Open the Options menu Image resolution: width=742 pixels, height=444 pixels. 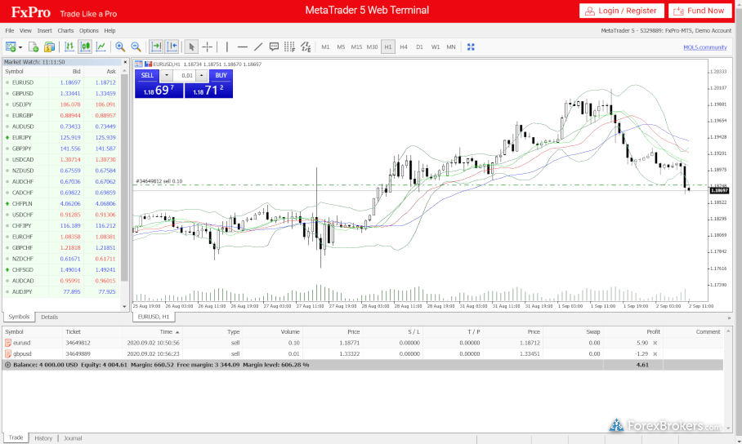coord(88,31)
